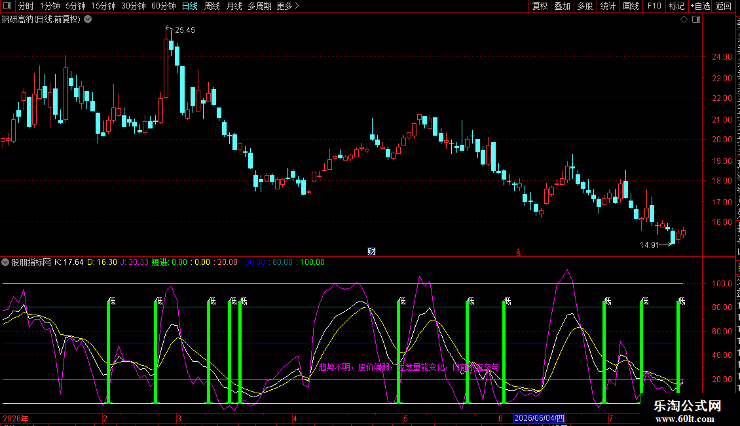Click the 财 financial marker on the chart
Image resolution: width=740 pixels, height=426 pixels.
click(371, 252)
